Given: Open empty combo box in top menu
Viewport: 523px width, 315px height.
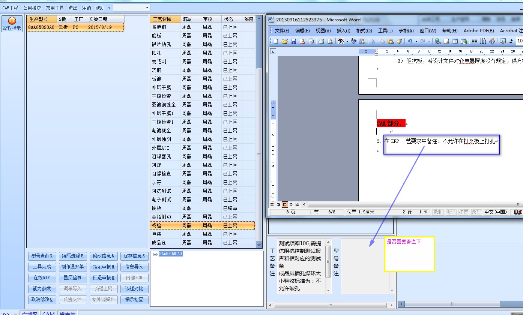Looking at the screenshot, I should tap(131, 7).
